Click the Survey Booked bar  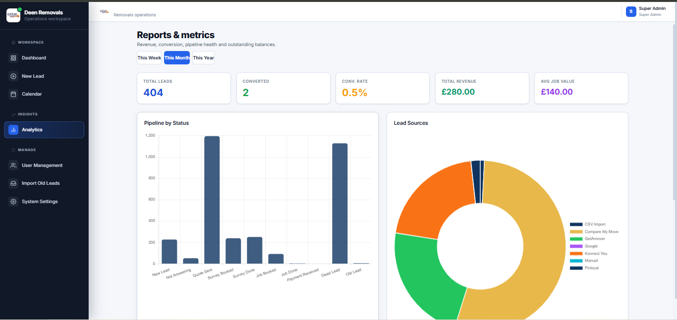click(233, 251)
